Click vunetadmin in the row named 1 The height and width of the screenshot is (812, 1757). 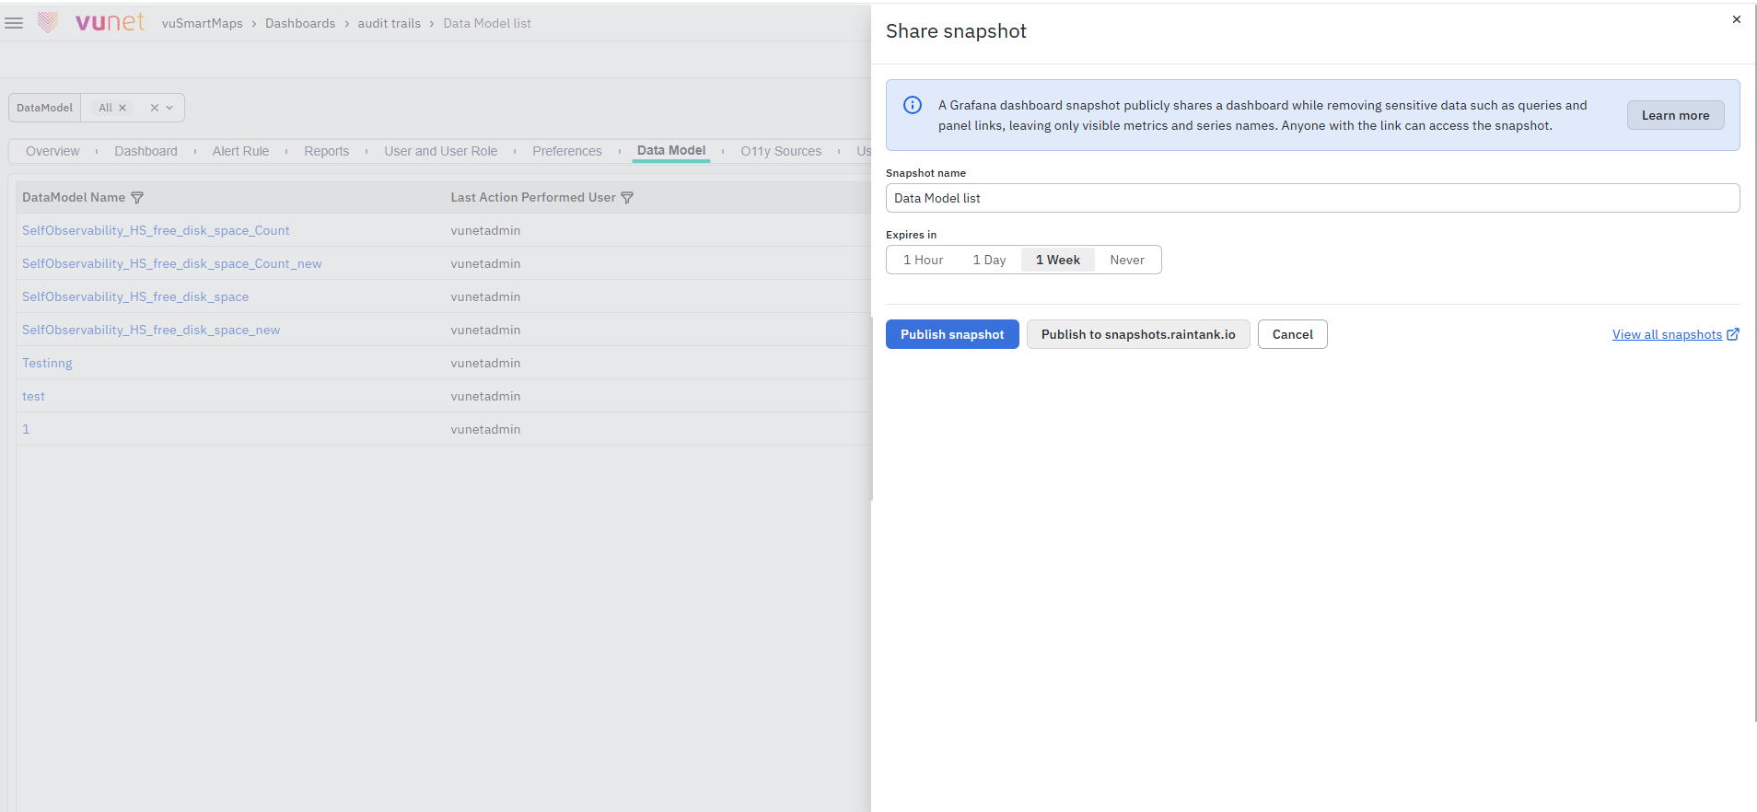(485, 429)
